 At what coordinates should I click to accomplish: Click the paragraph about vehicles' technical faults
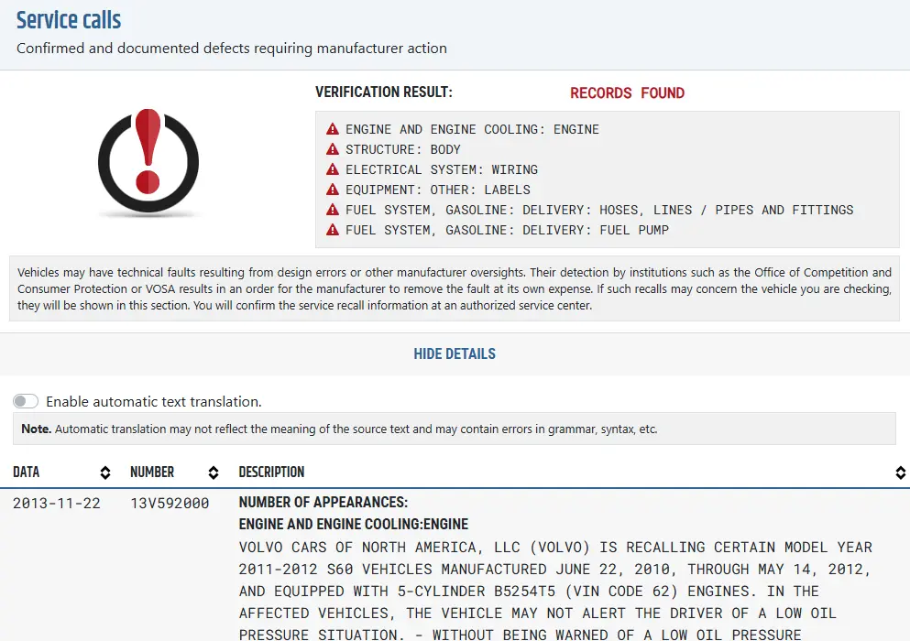coord(455,288)
